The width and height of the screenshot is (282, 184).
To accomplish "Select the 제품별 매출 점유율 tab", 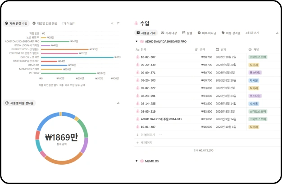I will (x=19, y=103).
